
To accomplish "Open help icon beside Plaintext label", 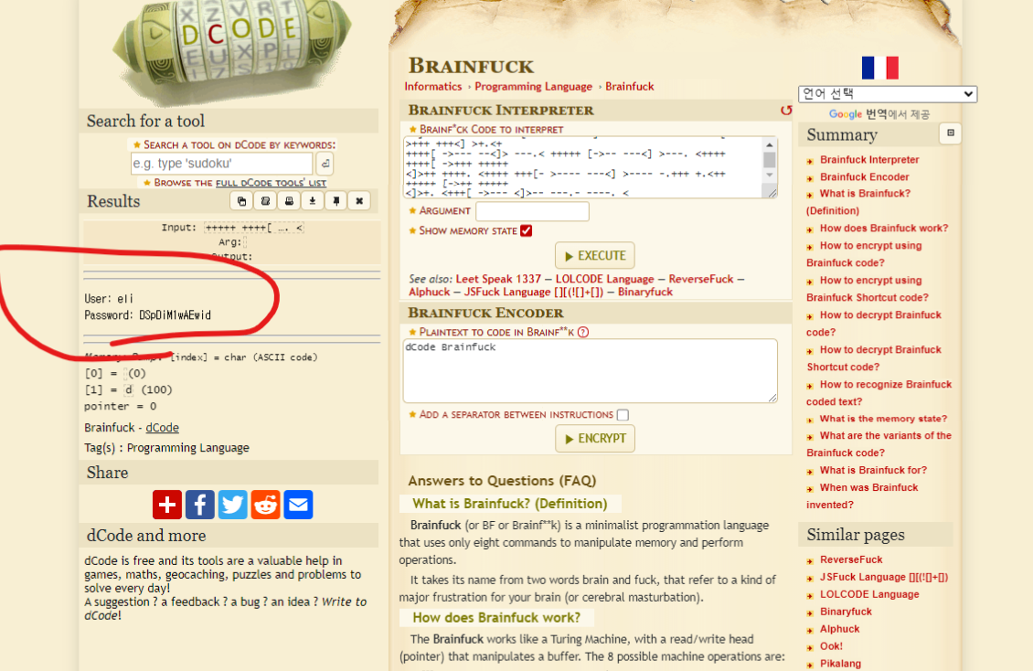I will [583, 332].
